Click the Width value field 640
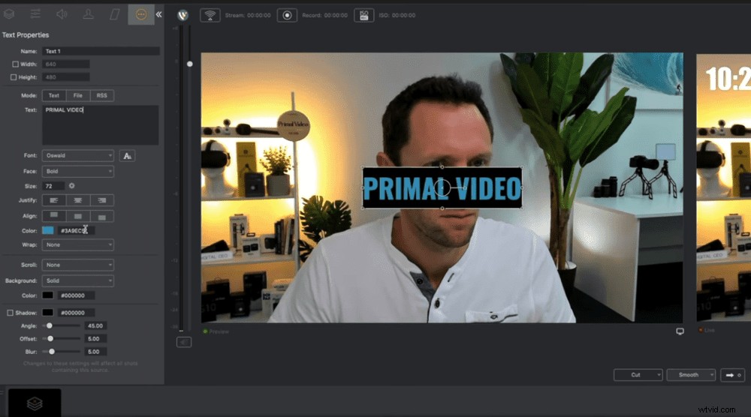The width and height of the screenshot is (751, 417). coord(65,64)
